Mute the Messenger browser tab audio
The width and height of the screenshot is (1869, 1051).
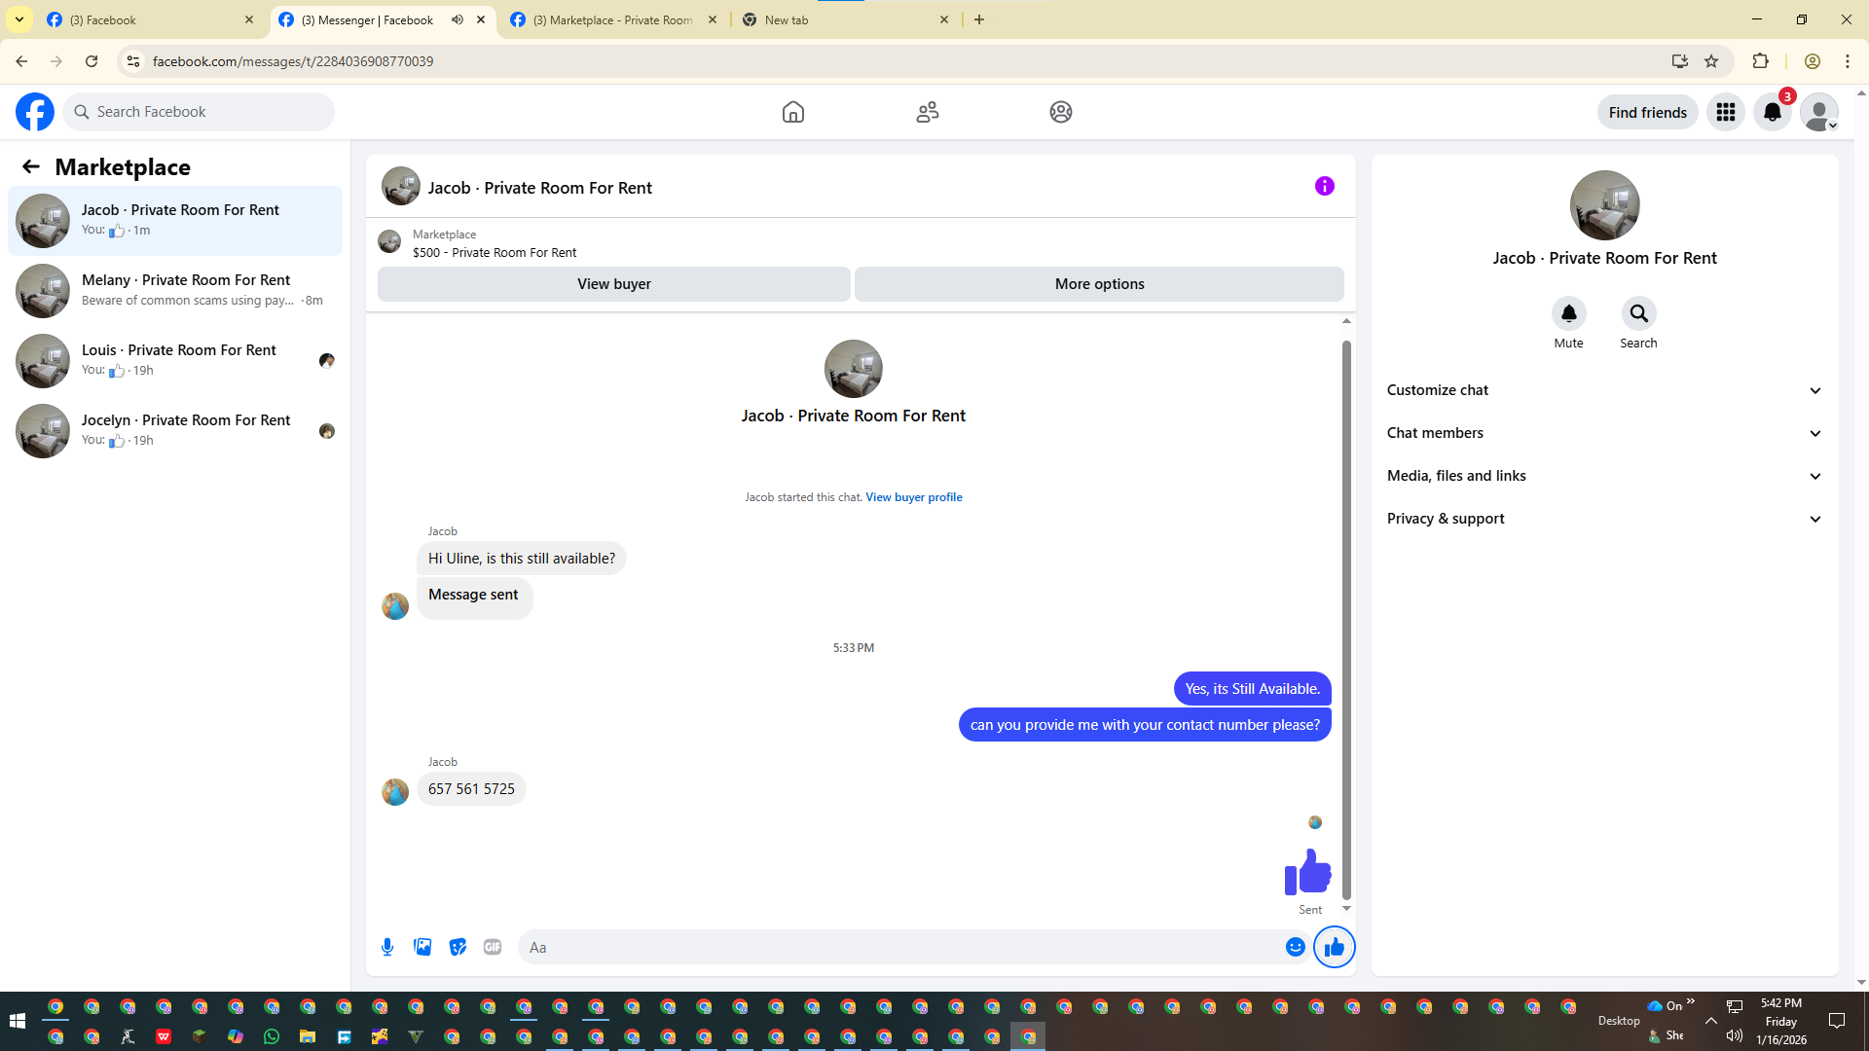(x=458, y=19)
